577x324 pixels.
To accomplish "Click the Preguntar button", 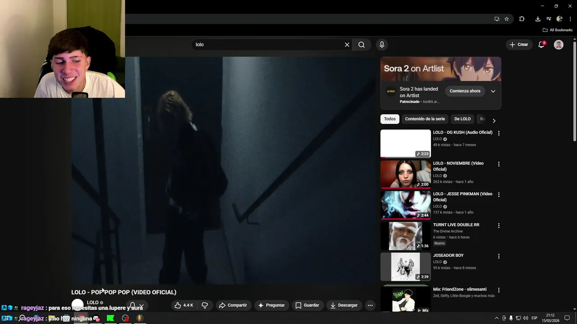I will point(271,305).
